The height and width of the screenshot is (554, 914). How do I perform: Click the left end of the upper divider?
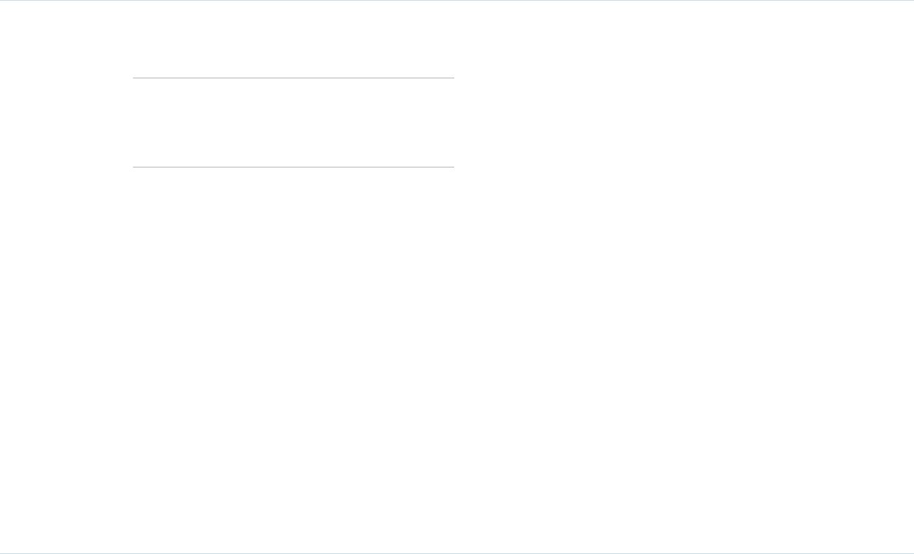[135, 78]
